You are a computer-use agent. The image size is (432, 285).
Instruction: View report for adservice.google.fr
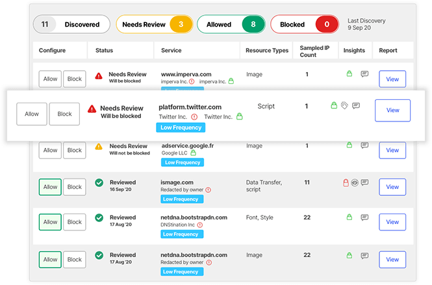click(x=392, y=151)
